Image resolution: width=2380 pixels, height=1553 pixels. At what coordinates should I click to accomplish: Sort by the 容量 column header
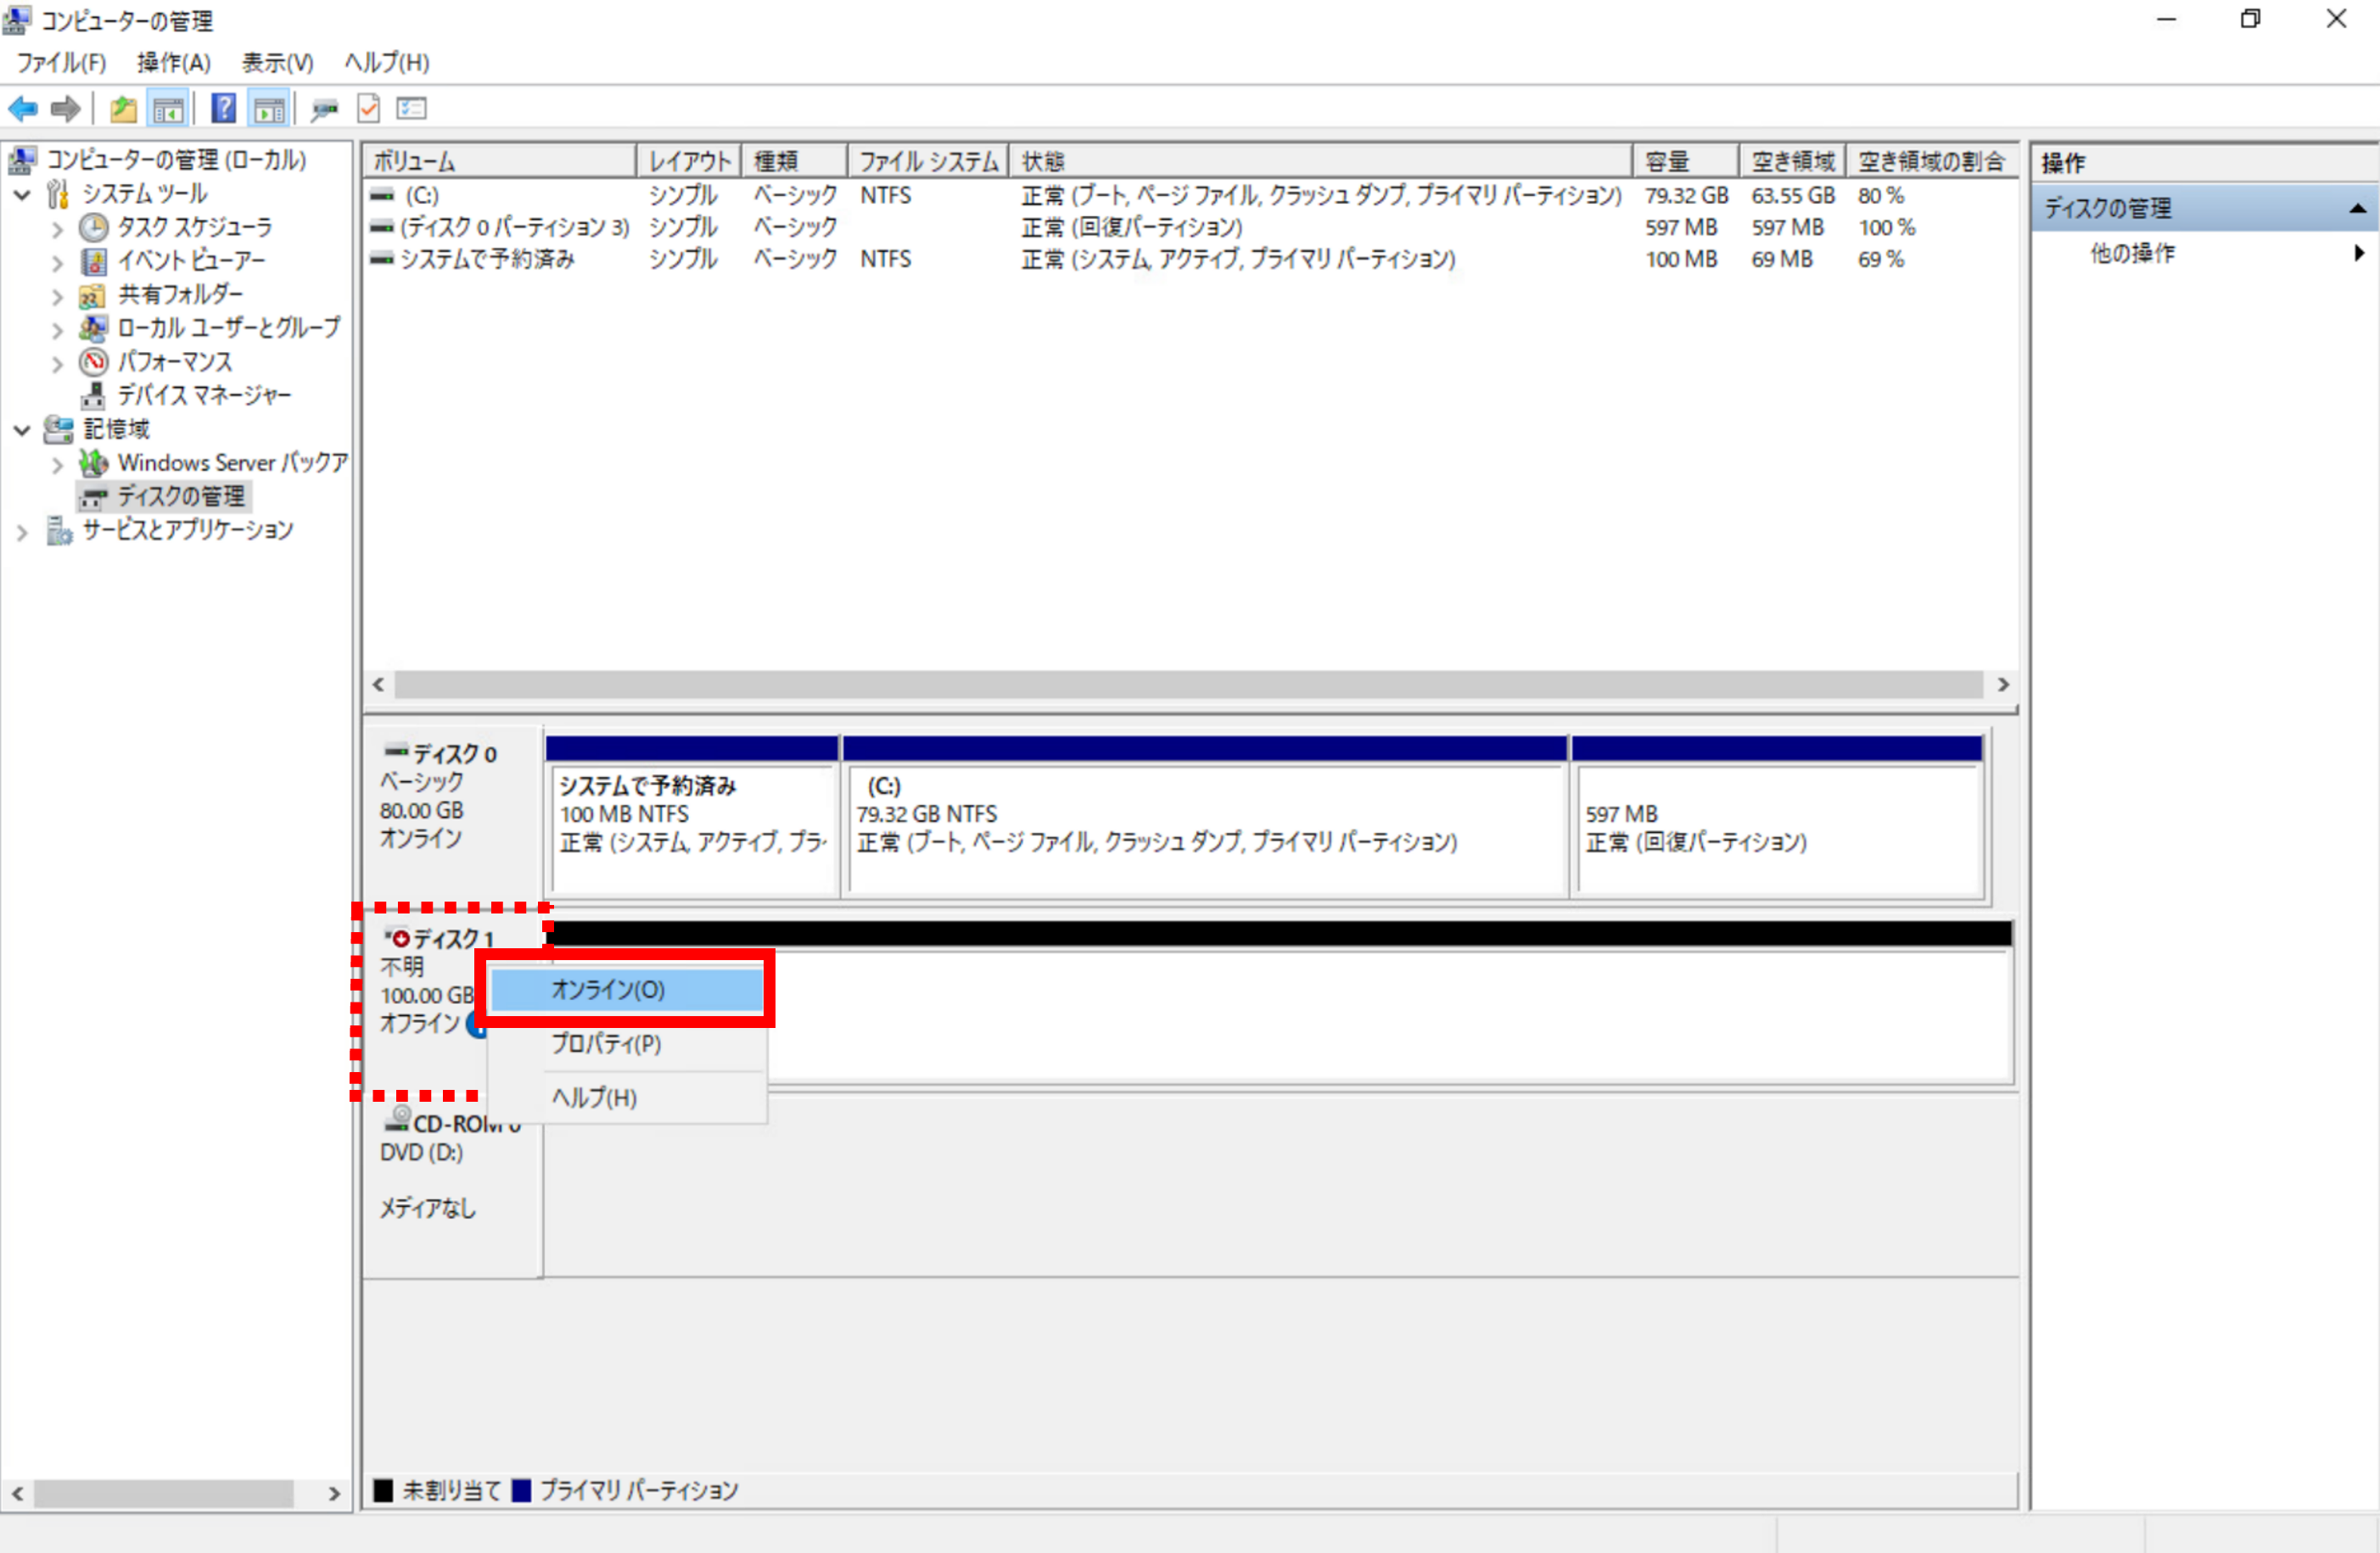(1684, 162)
